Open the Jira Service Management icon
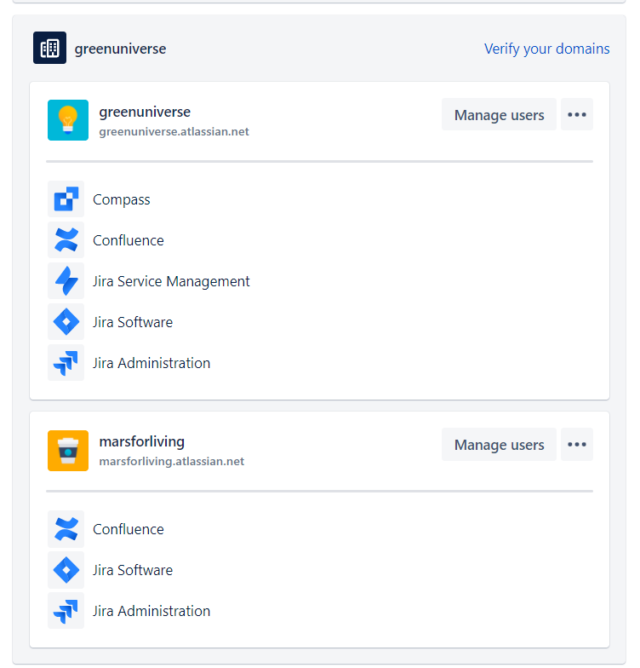640x668 pixels. pyautogui.click(x=66, y=281)
